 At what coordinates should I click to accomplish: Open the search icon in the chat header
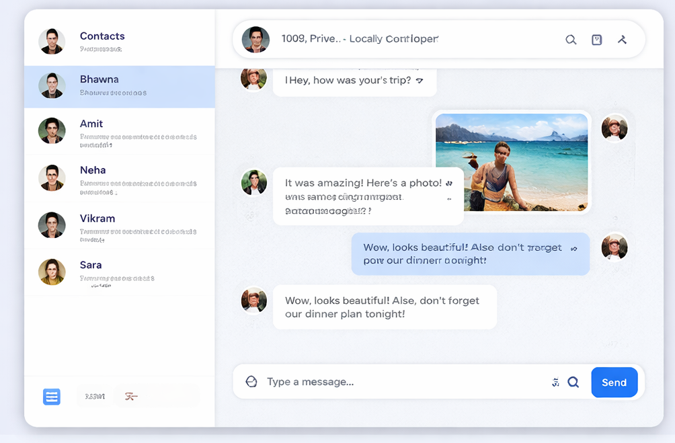[571, 40]
